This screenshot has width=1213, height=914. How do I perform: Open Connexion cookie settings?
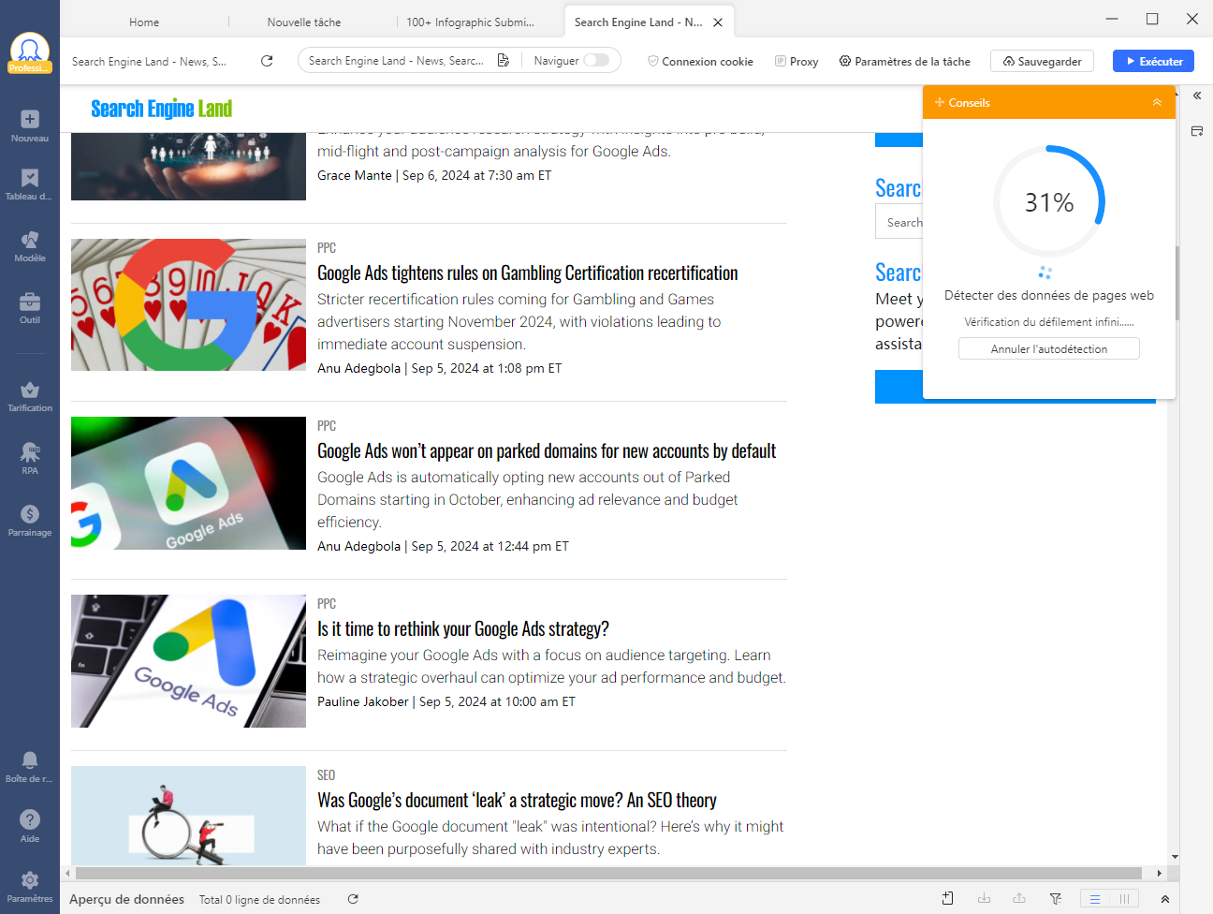coord(700,61)
